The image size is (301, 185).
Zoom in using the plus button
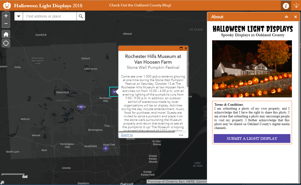click(x=6, y=16)
